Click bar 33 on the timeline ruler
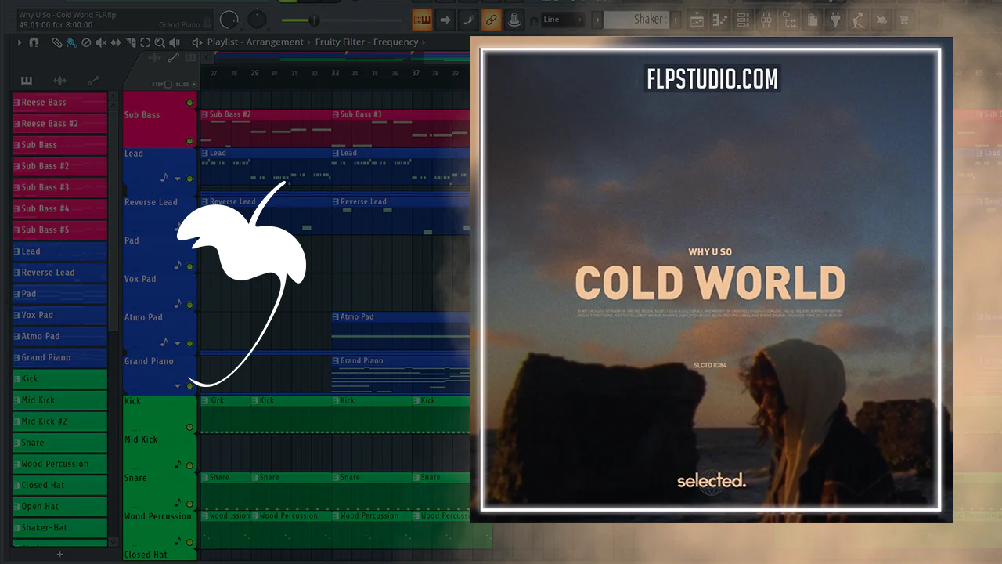 tap(335, 73)
